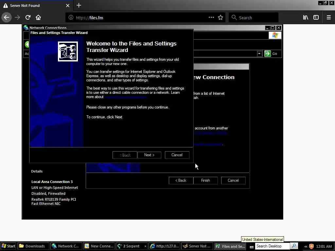Click the desktop search magnifier button
The width and height of the screenshot is (335, 251).
[x=294, y=246]
